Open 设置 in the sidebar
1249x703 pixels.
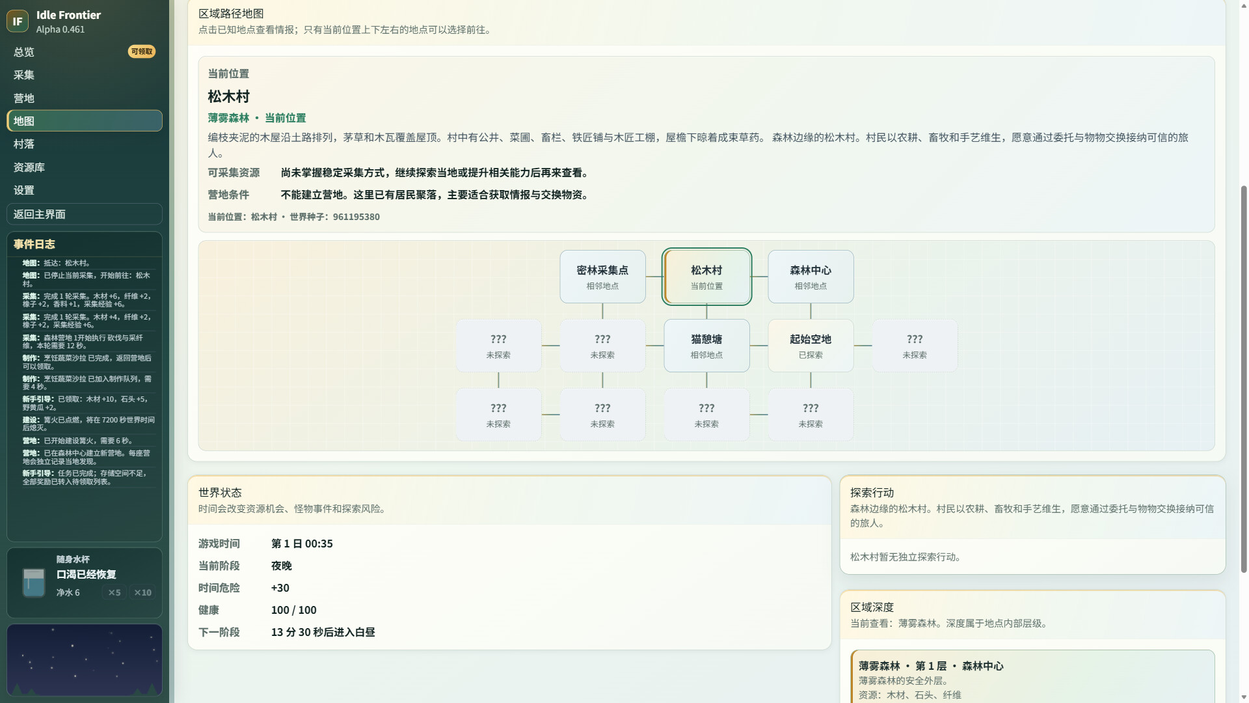click(85, 190)
